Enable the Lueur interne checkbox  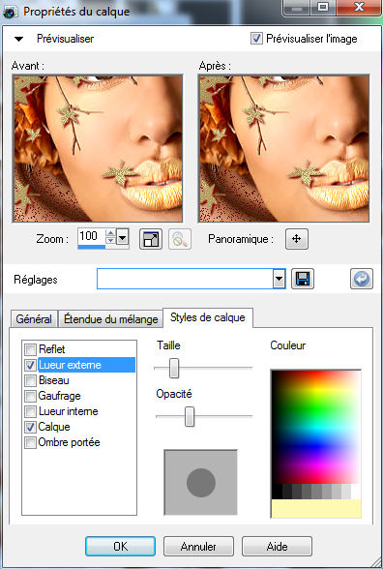point(31,412)
